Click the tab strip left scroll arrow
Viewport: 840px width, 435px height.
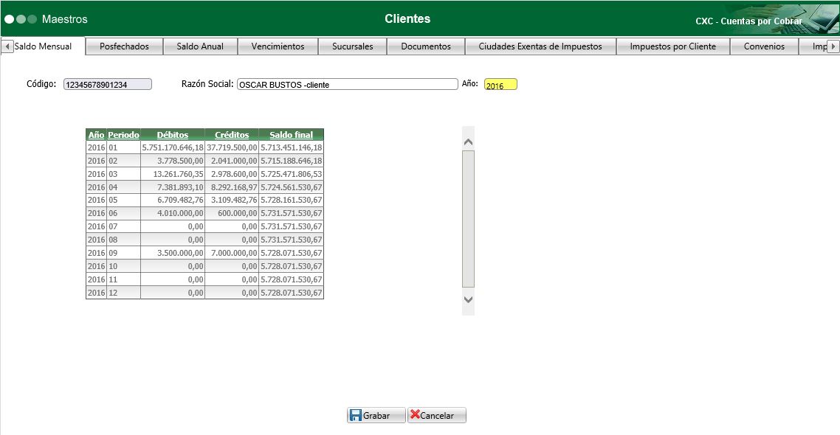[x=7, y=46]
